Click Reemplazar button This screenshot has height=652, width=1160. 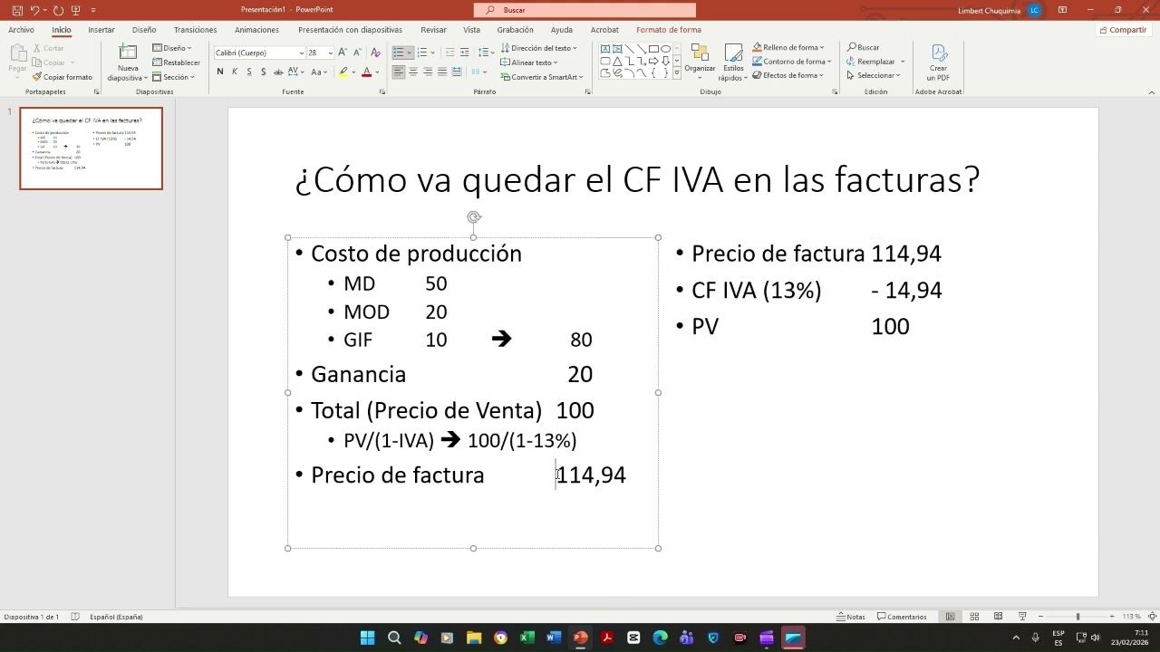[x=875, y=62]
